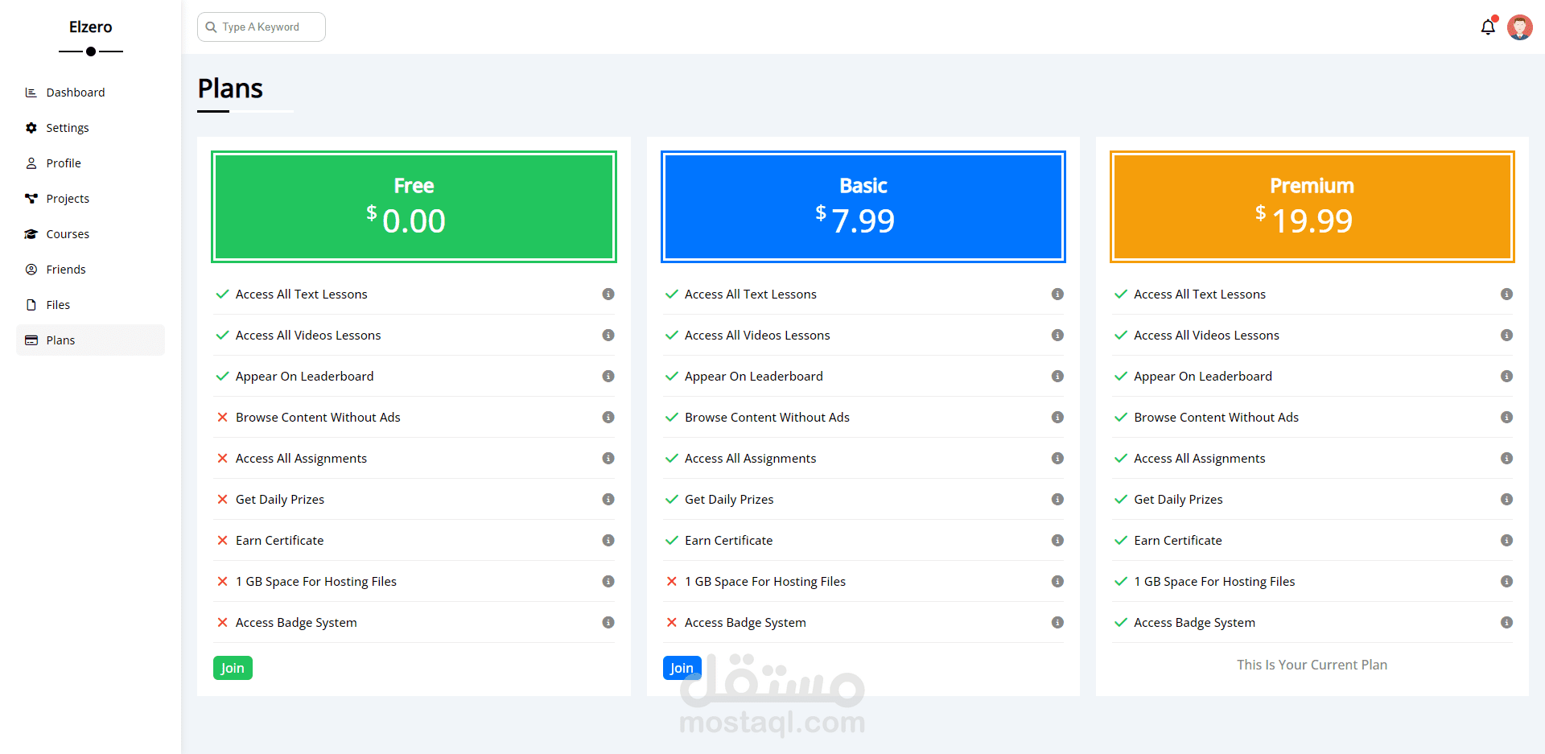This screenshot has width=1545, height=754.
Task: Info icon for Free plan Access Badge System
Action: 608,623
